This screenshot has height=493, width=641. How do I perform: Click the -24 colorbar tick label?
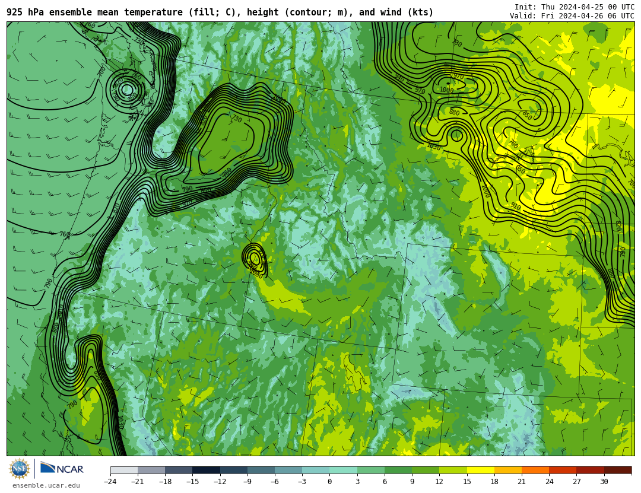110,482
